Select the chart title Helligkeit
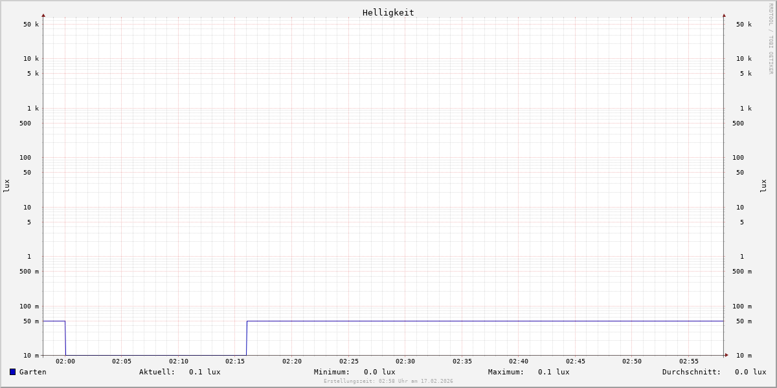777x388 pixels. coord(388,12)
